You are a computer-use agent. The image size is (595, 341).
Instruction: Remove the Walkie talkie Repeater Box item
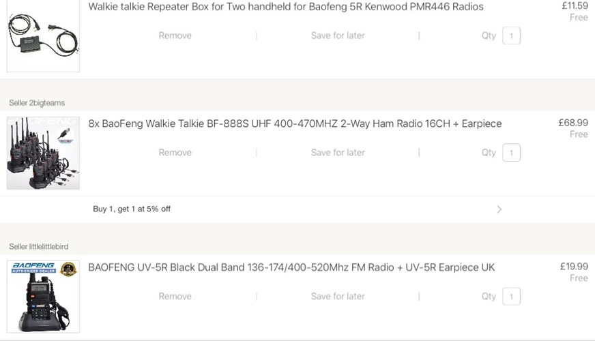175,35
